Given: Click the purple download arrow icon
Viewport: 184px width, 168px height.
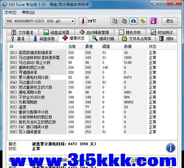Looking at the screenshot, I should tap(153, 21).
